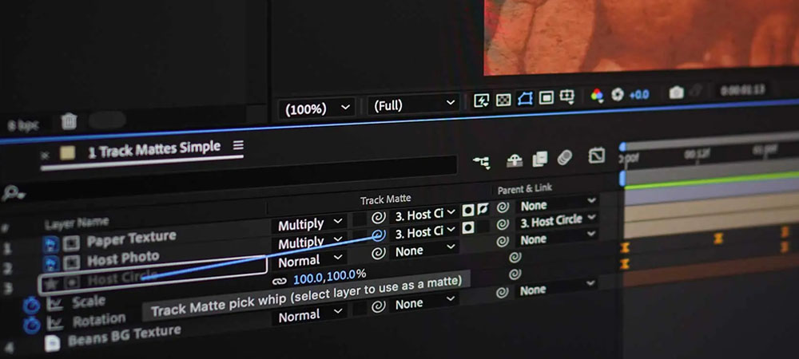Click the timeline search magnifier icon
This screenshot has height=359, width=799.
[x=12, y=193]
